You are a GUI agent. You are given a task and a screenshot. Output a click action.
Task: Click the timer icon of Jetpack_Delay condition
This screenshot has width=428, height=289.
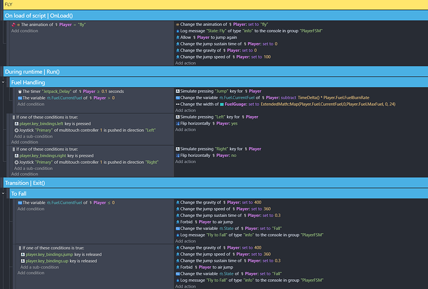click(x=20, y=91)
